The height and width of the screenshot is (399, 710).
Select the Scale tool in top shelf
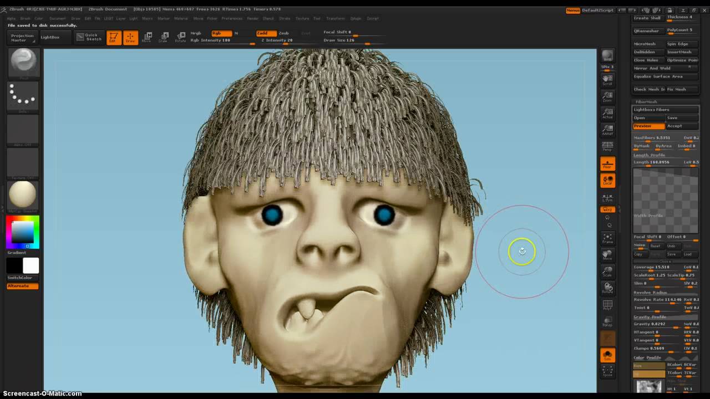[164, 38]
